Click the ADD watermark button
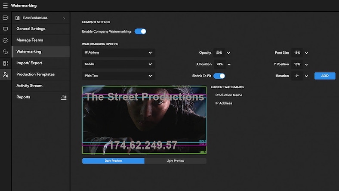 pos(325,76)
